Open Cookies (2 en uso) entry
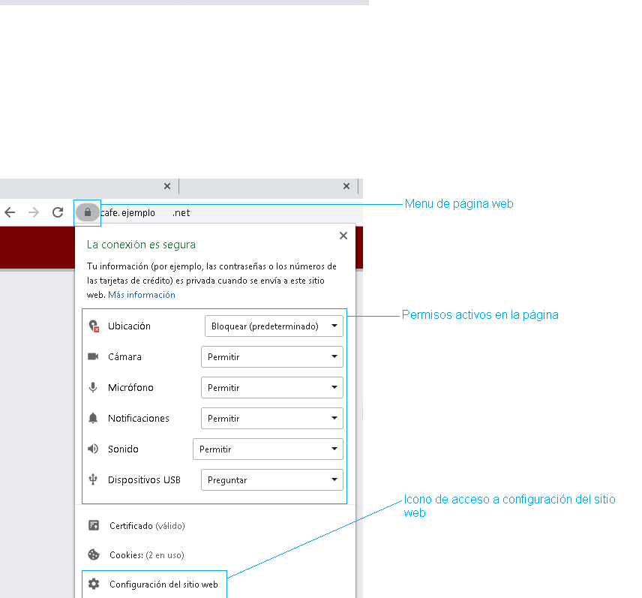The width and height of the screenshot is (642, 598). click(x=146, y=555)
